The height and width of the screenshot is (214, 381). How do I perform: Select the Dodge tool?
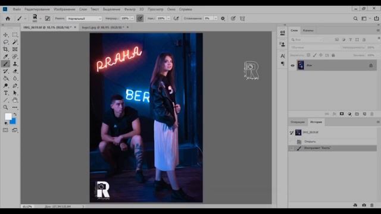5,86
